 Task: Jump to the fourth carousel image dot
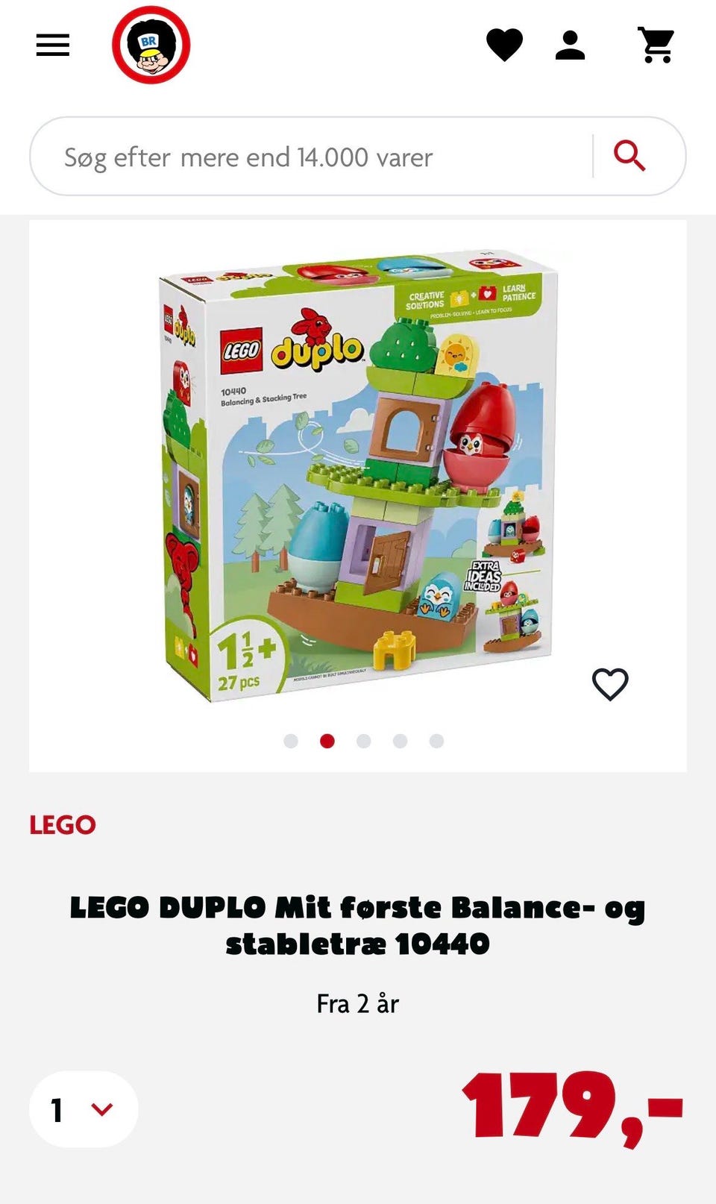(x=401, y=741)
